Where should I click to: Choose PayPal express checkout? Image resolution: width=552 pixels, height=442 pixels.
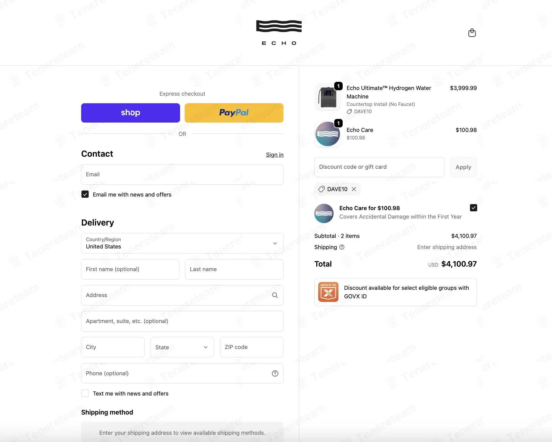[x=234, y=113]
